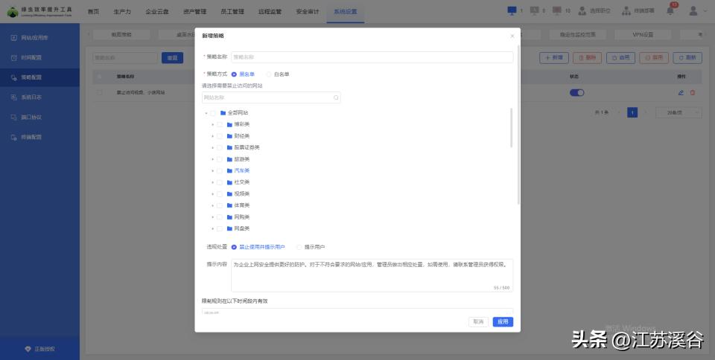Click the 系统日志 sidebar icon
This screenshot has width=715, height=360.
click(x=14, y=97)
